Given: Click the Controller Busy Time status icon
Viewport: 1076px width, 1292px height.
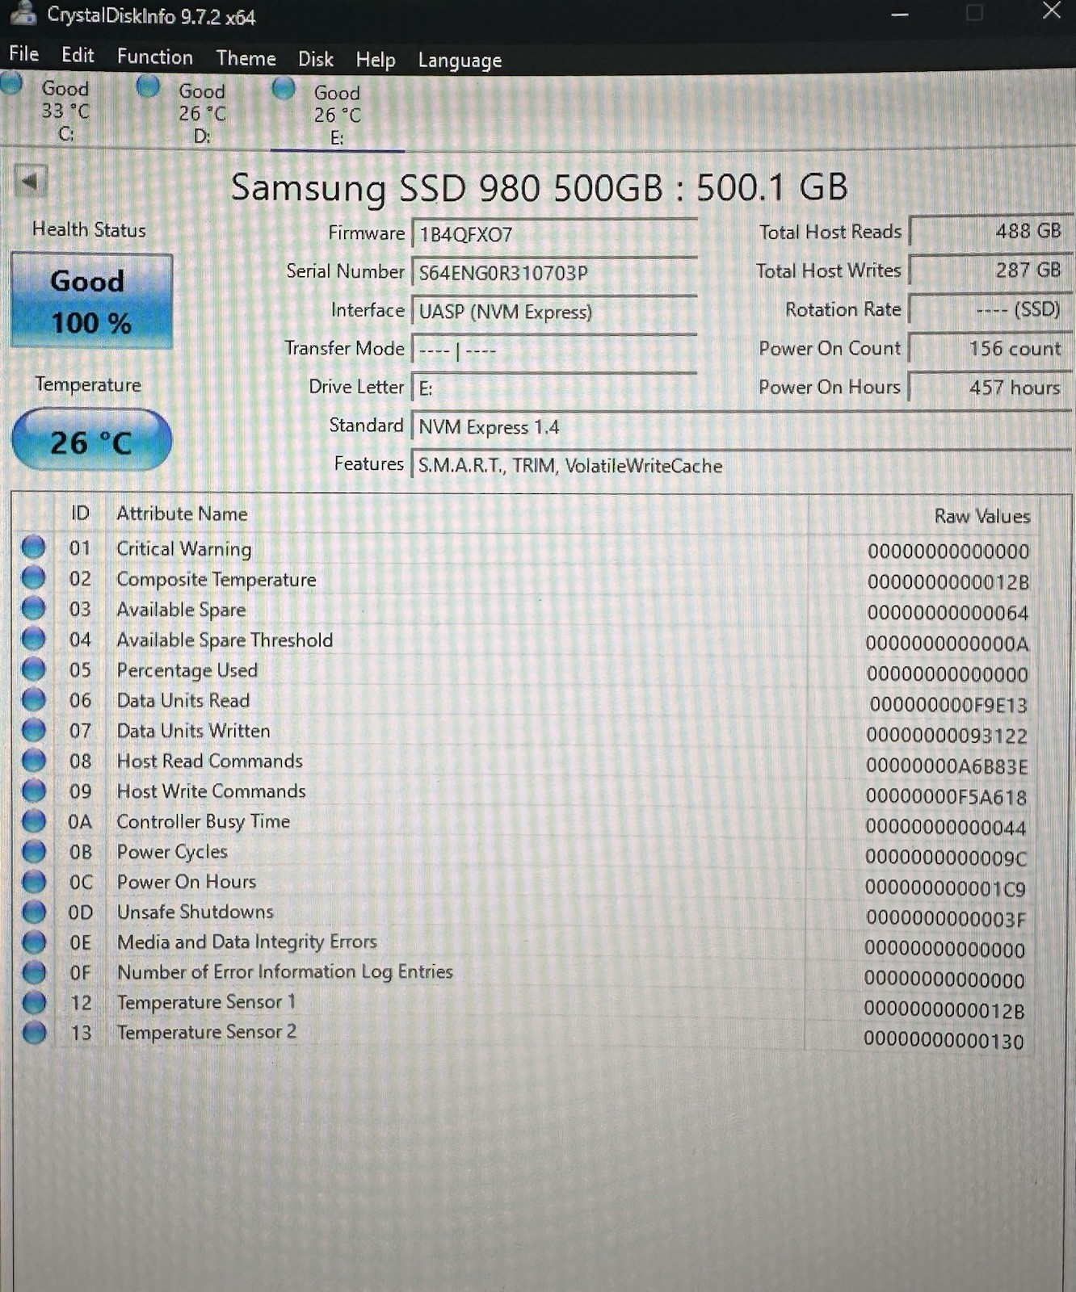Looking at the screenshot, I should (33, 820).
